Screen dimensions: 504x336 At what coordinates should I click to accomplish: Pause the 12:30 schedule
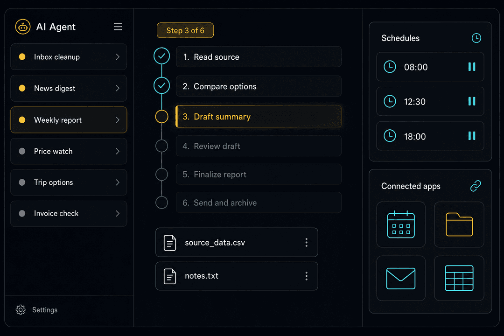click(471, 101)
